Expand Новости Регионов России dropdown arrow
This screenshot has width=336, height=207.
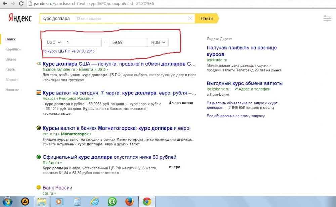click(93, 99)
